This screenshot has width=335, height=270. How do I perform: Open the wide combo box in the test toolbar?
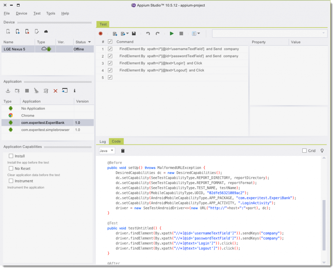tap(270, 34)
